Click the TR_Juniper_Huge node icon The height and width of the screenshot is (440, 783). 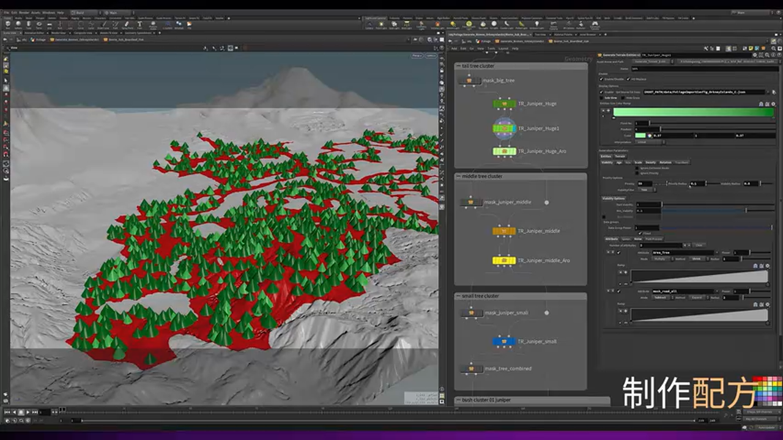pos(504,104)
